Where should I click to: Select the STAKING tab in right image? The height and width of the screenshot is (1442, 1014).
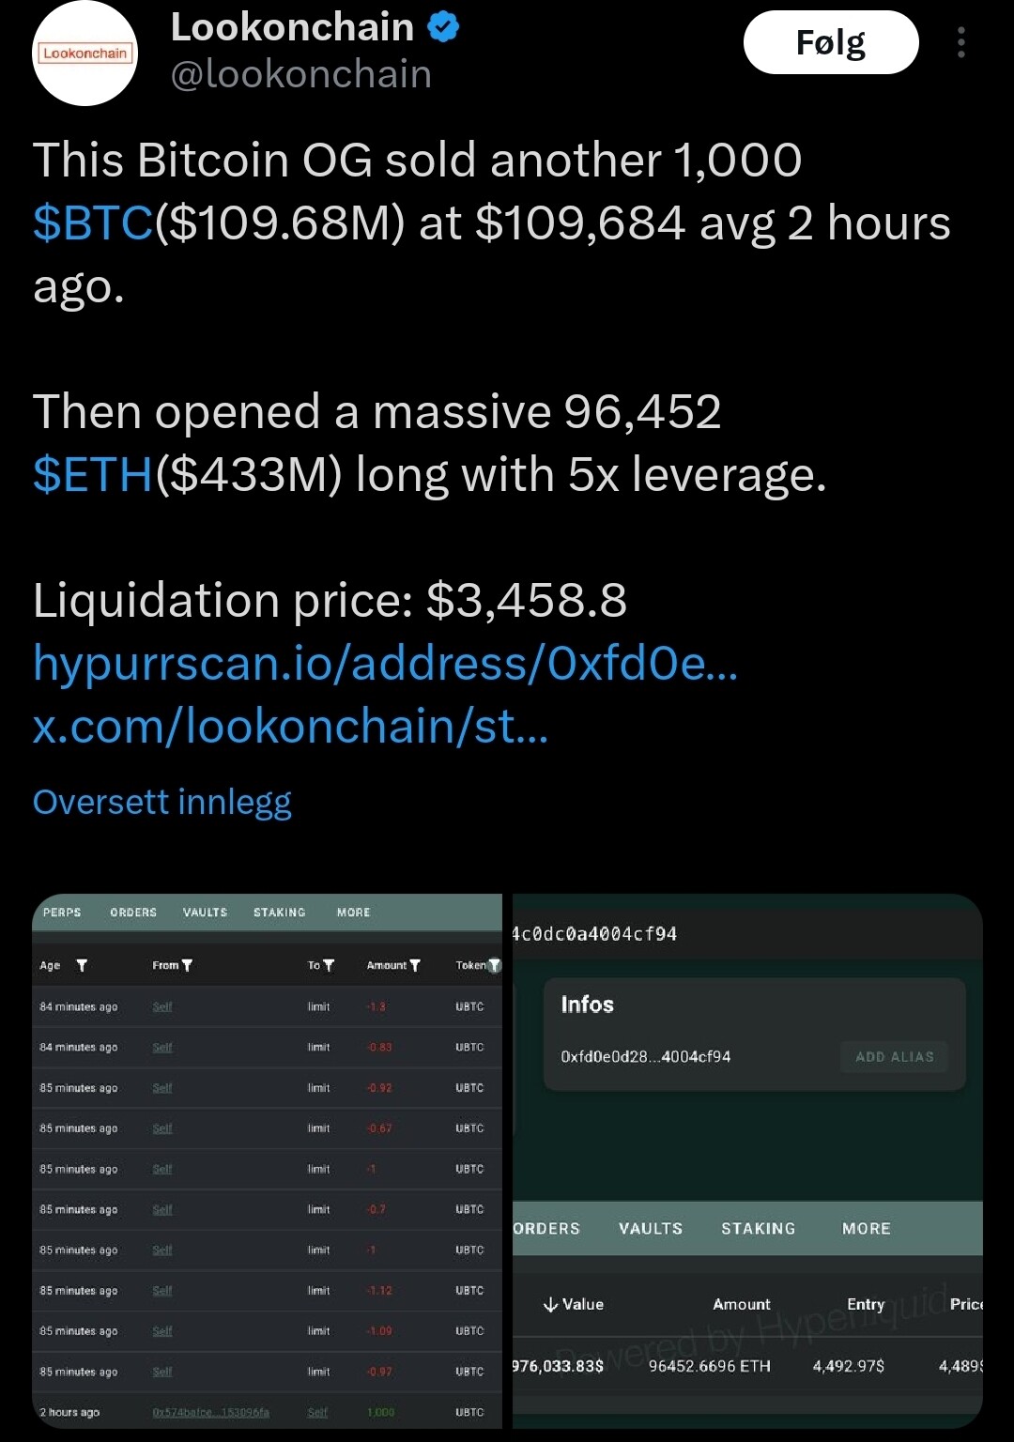[758, 1228]
